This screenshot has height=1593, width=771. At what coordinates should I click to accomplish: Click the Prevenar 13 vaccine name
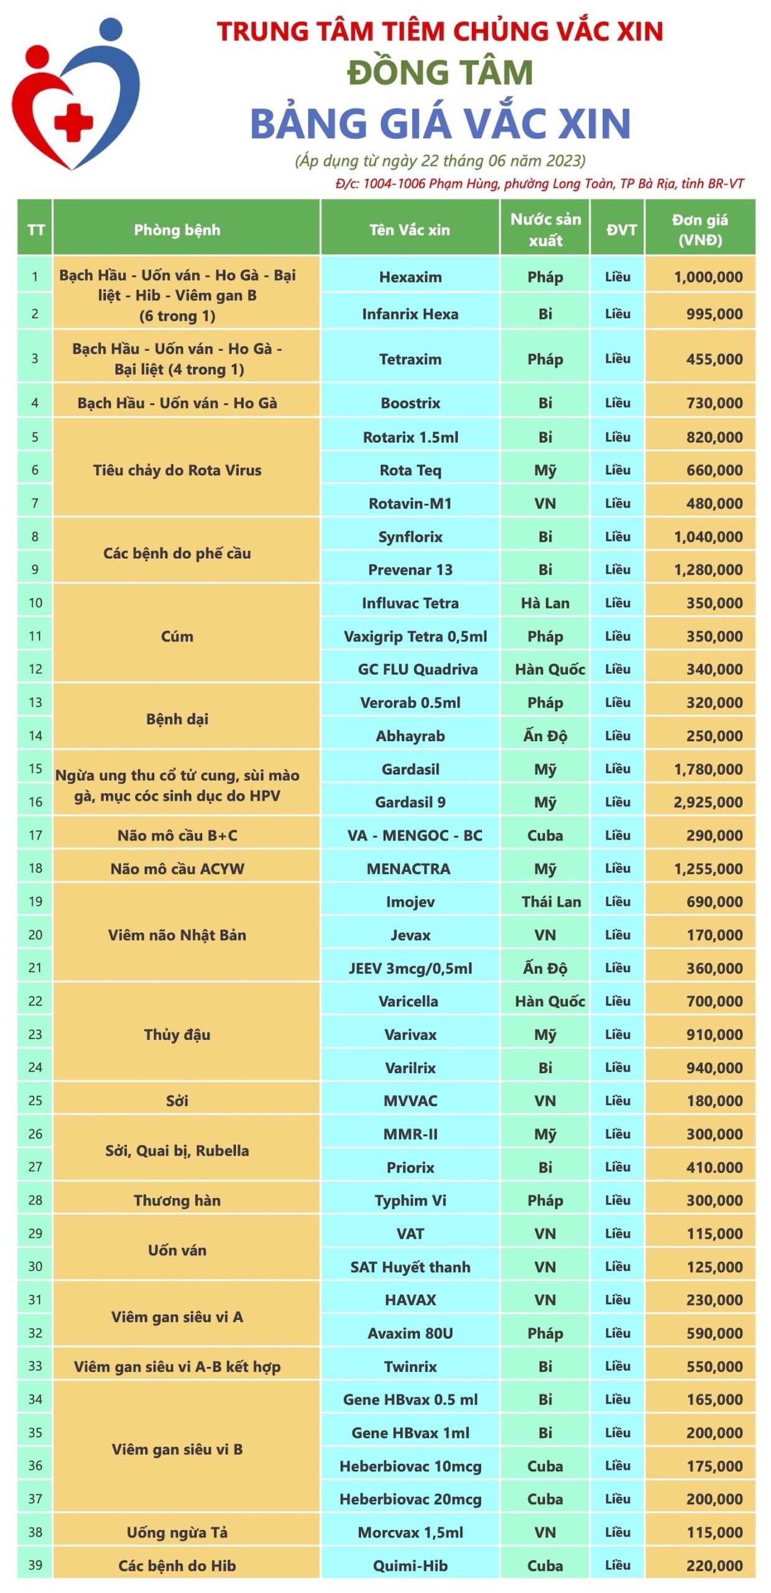coord(410,569)
